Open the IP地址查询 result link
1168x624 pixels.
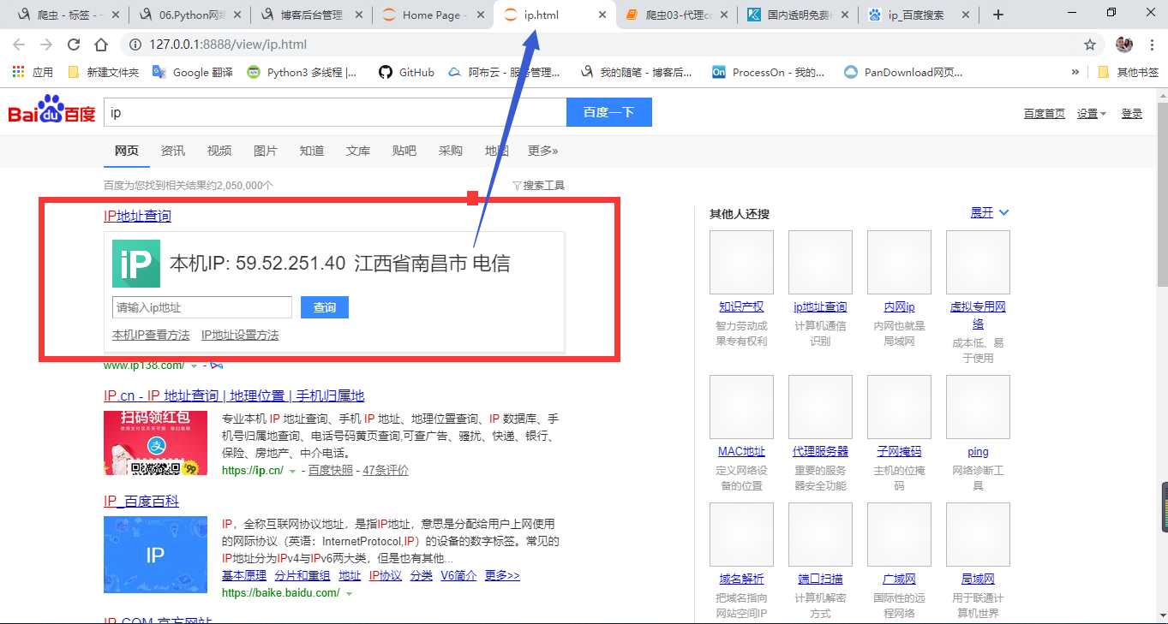click(138, 216)
